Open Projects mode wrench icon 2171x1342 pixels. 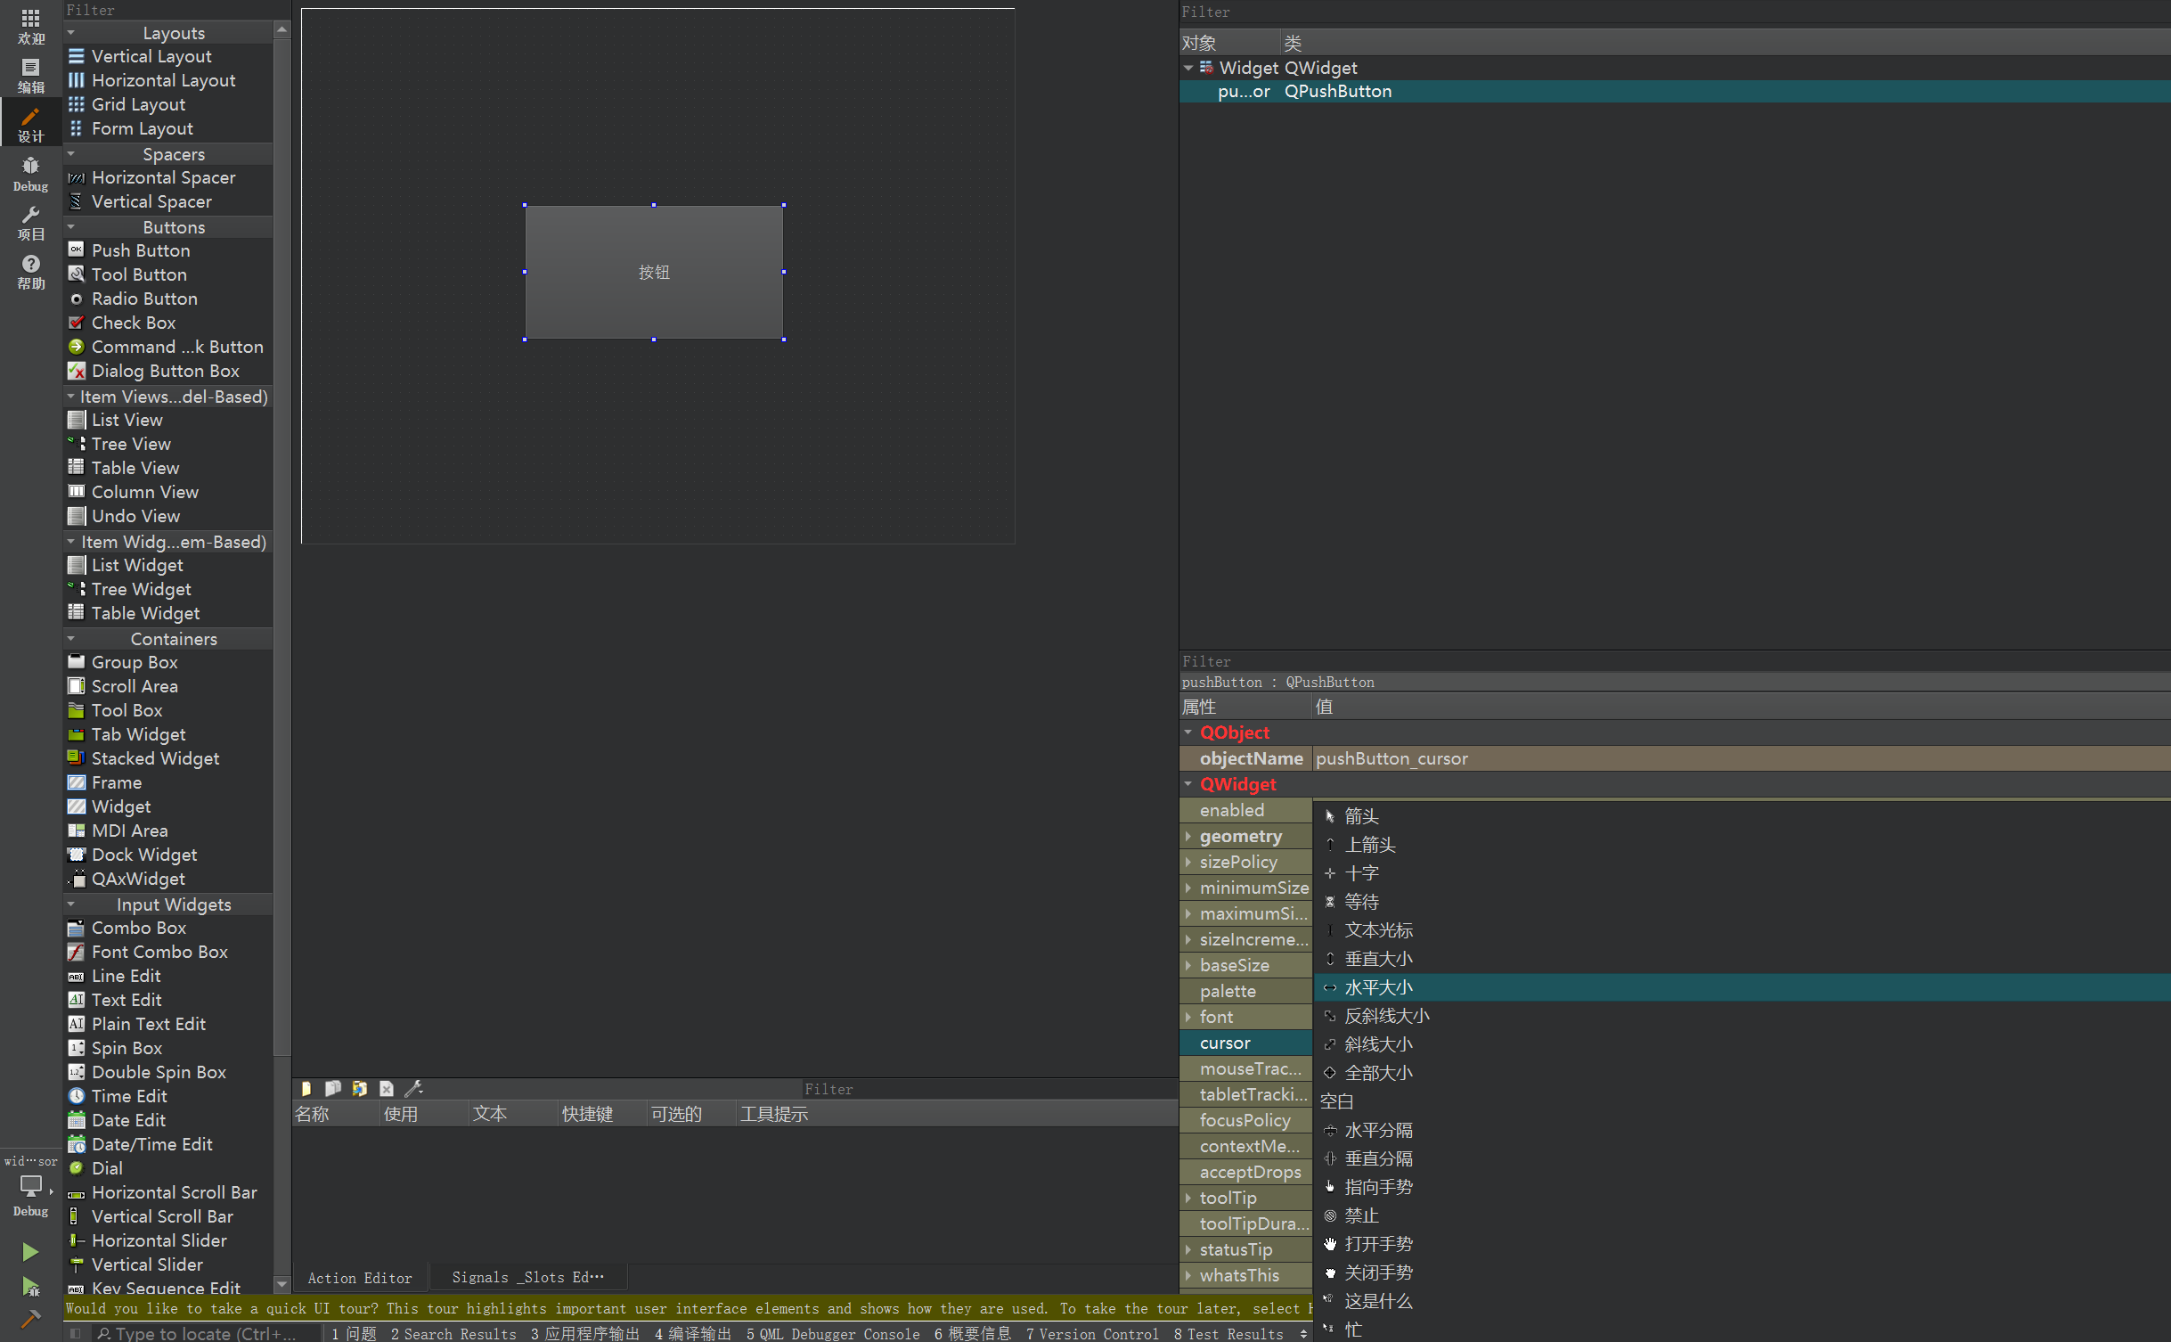[x=30, y=222]
